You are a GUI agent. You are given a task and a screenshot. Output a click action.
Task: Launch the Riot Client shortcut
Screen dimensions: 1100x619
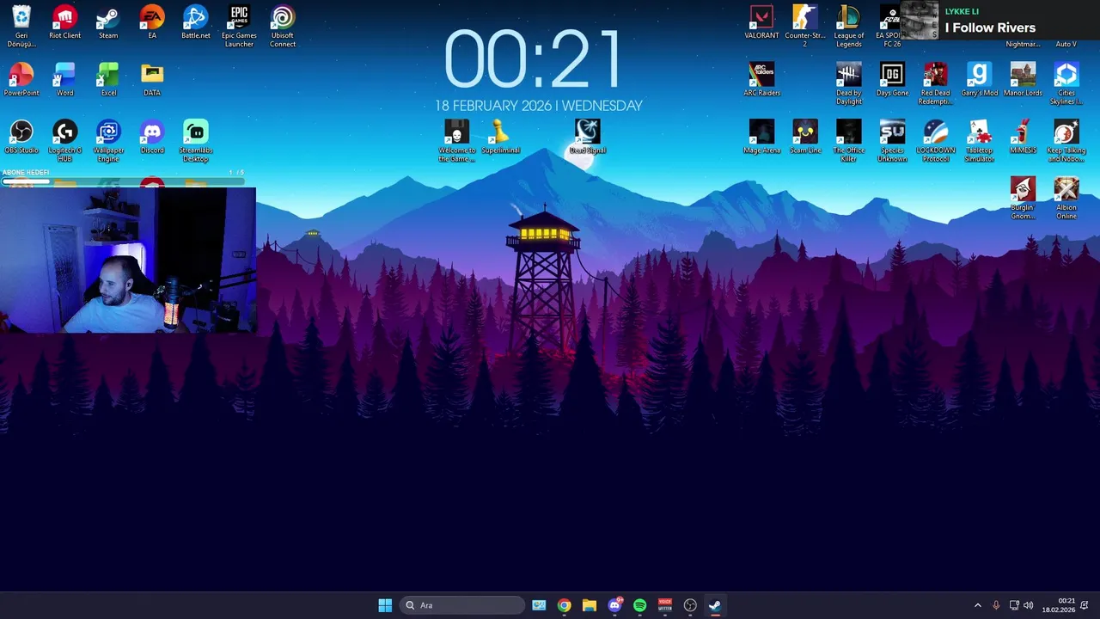65,23
